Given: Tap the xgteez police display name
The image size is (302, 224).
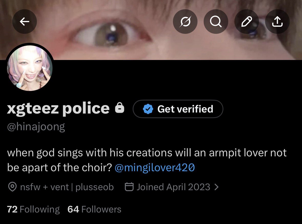Looking at the screenshot, I should pos(58,108).
